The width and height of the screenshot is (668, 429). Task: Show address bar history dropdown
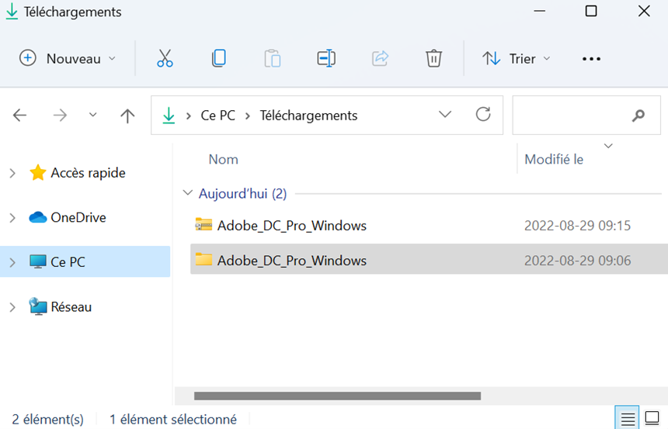(445, 115)
